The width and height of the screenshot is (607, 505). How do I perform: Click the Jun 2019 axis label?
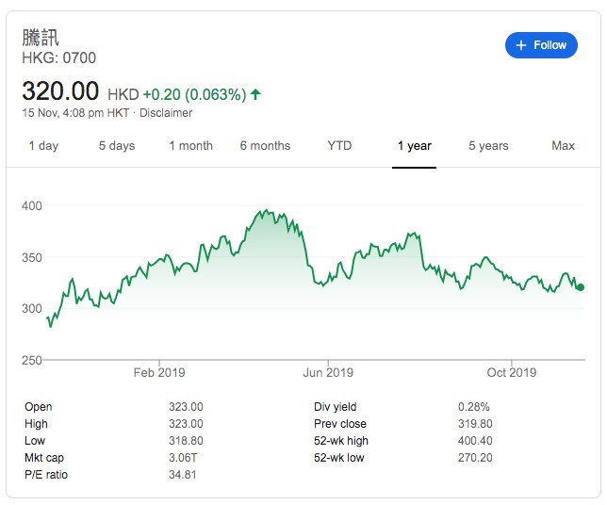pyautogui.click(x=328, y=373)
